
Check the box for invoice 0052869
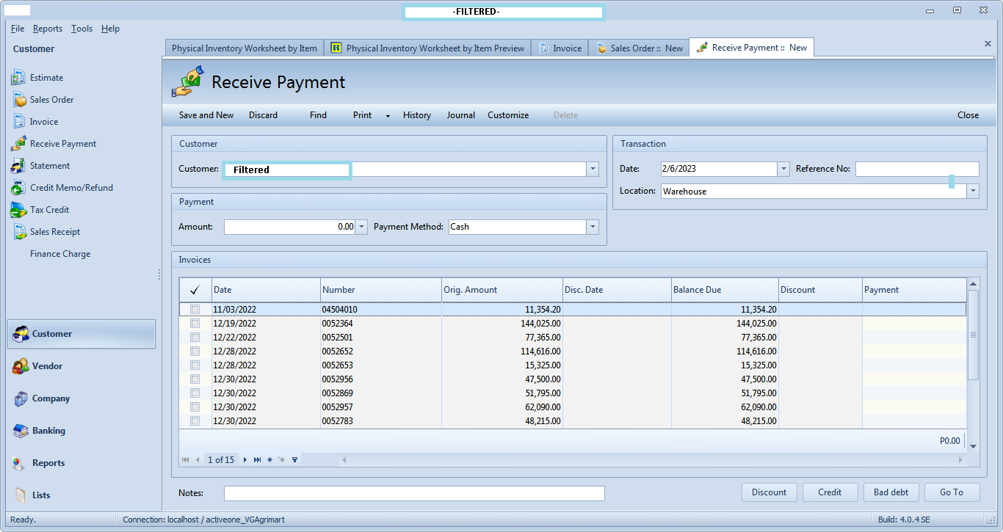pyautogui.click(x=195, y=393)
